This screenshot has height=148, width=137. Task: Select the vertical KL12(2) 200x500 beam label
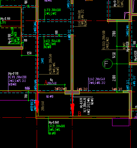tap(104, 40)
